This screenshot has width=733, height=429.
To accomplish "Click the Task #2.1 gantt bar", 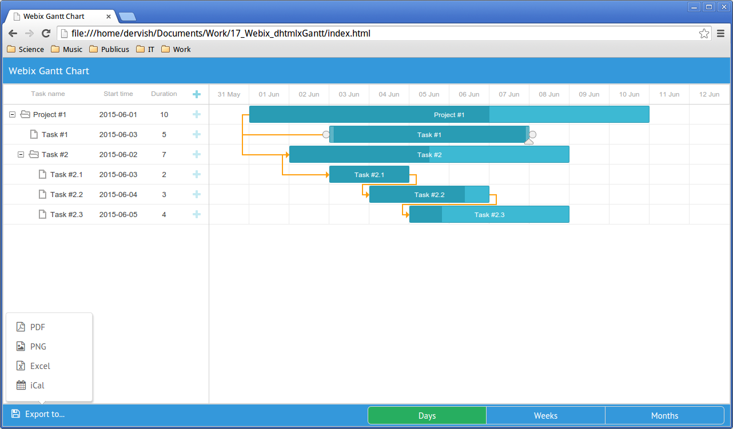I will click(x=369, y=174).
